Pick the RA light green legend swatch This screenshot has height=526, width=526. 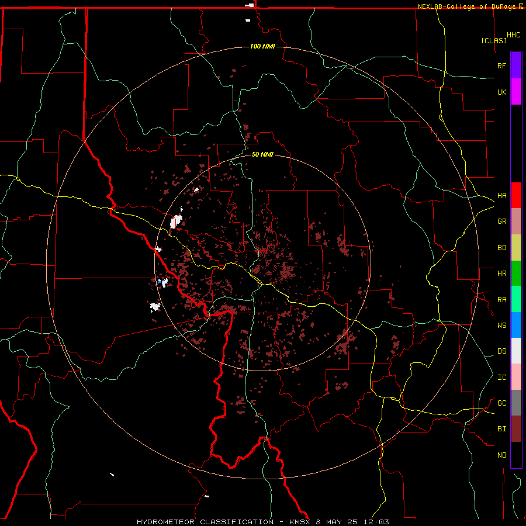pos(516,299)
